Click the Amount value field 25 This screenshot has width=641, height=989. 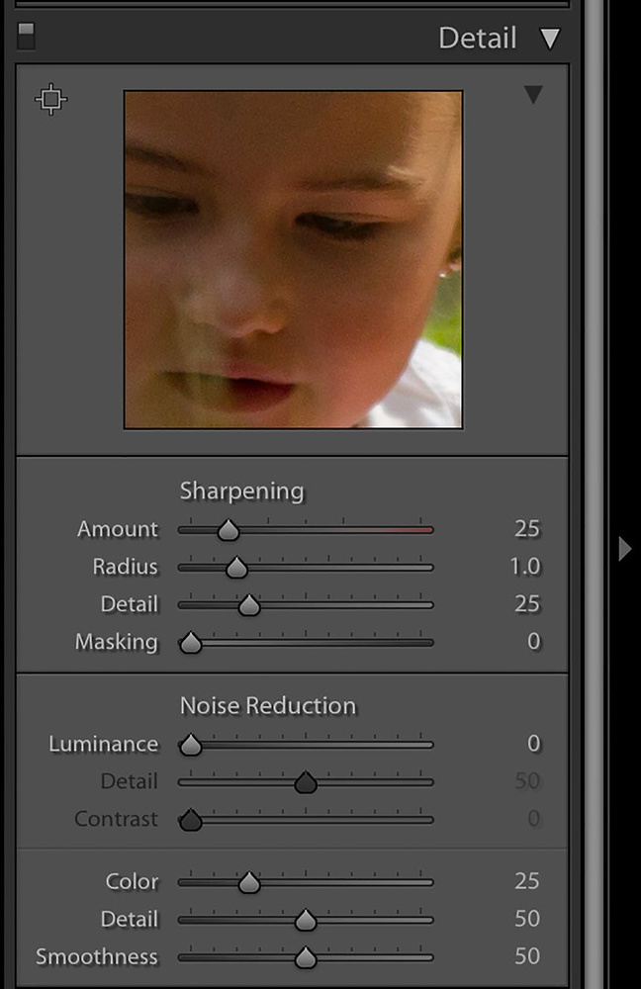[x=527, y=528]
